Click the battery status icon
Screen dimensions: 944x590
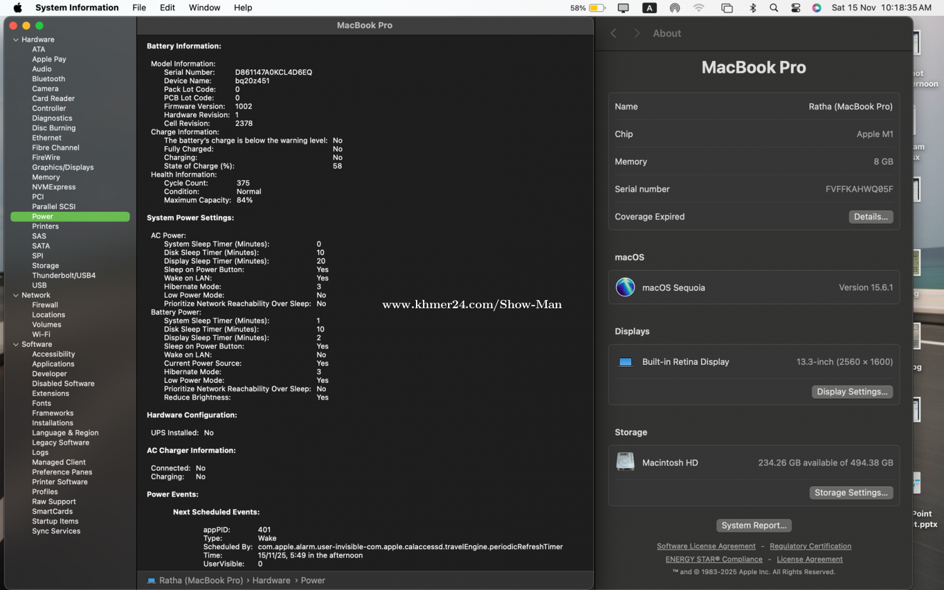tap(597, 8)
